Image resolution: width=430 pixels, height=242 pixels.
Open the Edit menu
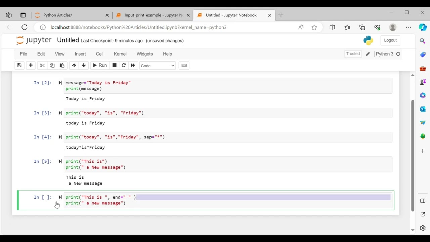coord(41,54)
